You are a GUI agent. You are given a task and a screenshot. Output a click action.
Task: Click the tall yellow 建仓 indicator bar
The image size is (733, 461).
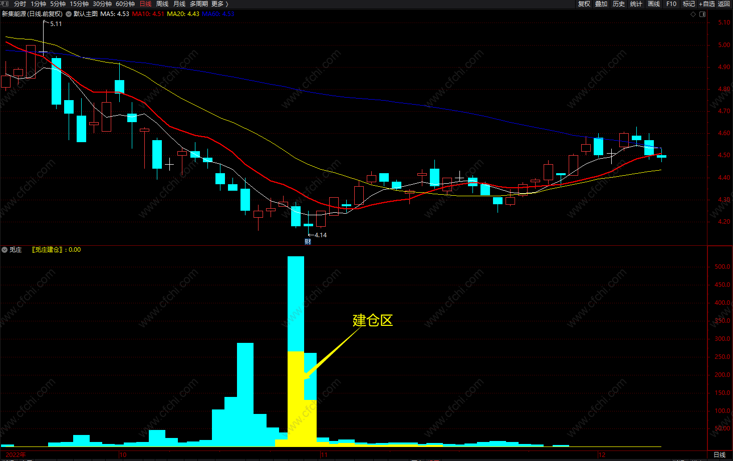tap(296, 398)
